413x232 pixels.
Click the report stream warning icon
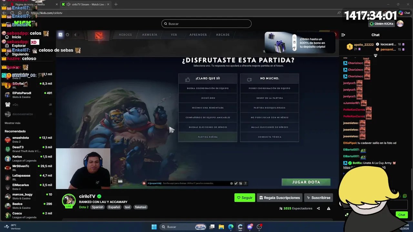(328, 208)
